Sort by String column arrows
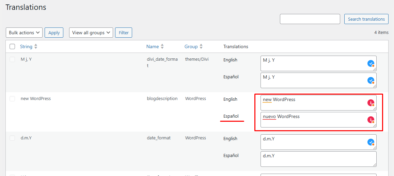 (x=36, y=46)
